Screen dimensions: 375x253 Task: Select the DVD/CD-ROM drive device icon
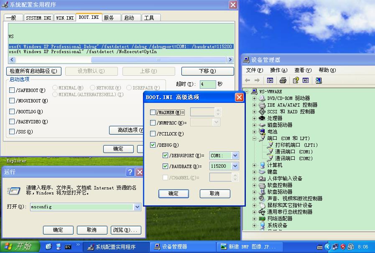pyautogui.click(x=262, y=98)
